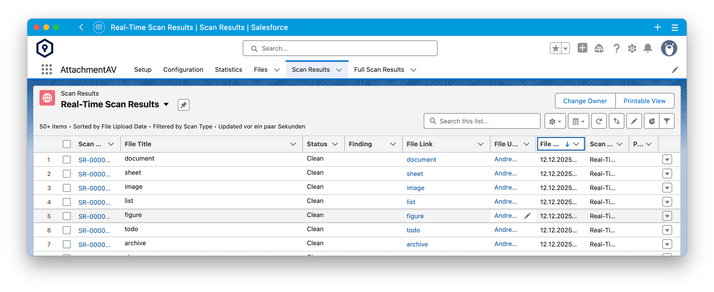Select the checkbox for archive row
Viewport: 714px width, 292px height.
tap(67, 244)
